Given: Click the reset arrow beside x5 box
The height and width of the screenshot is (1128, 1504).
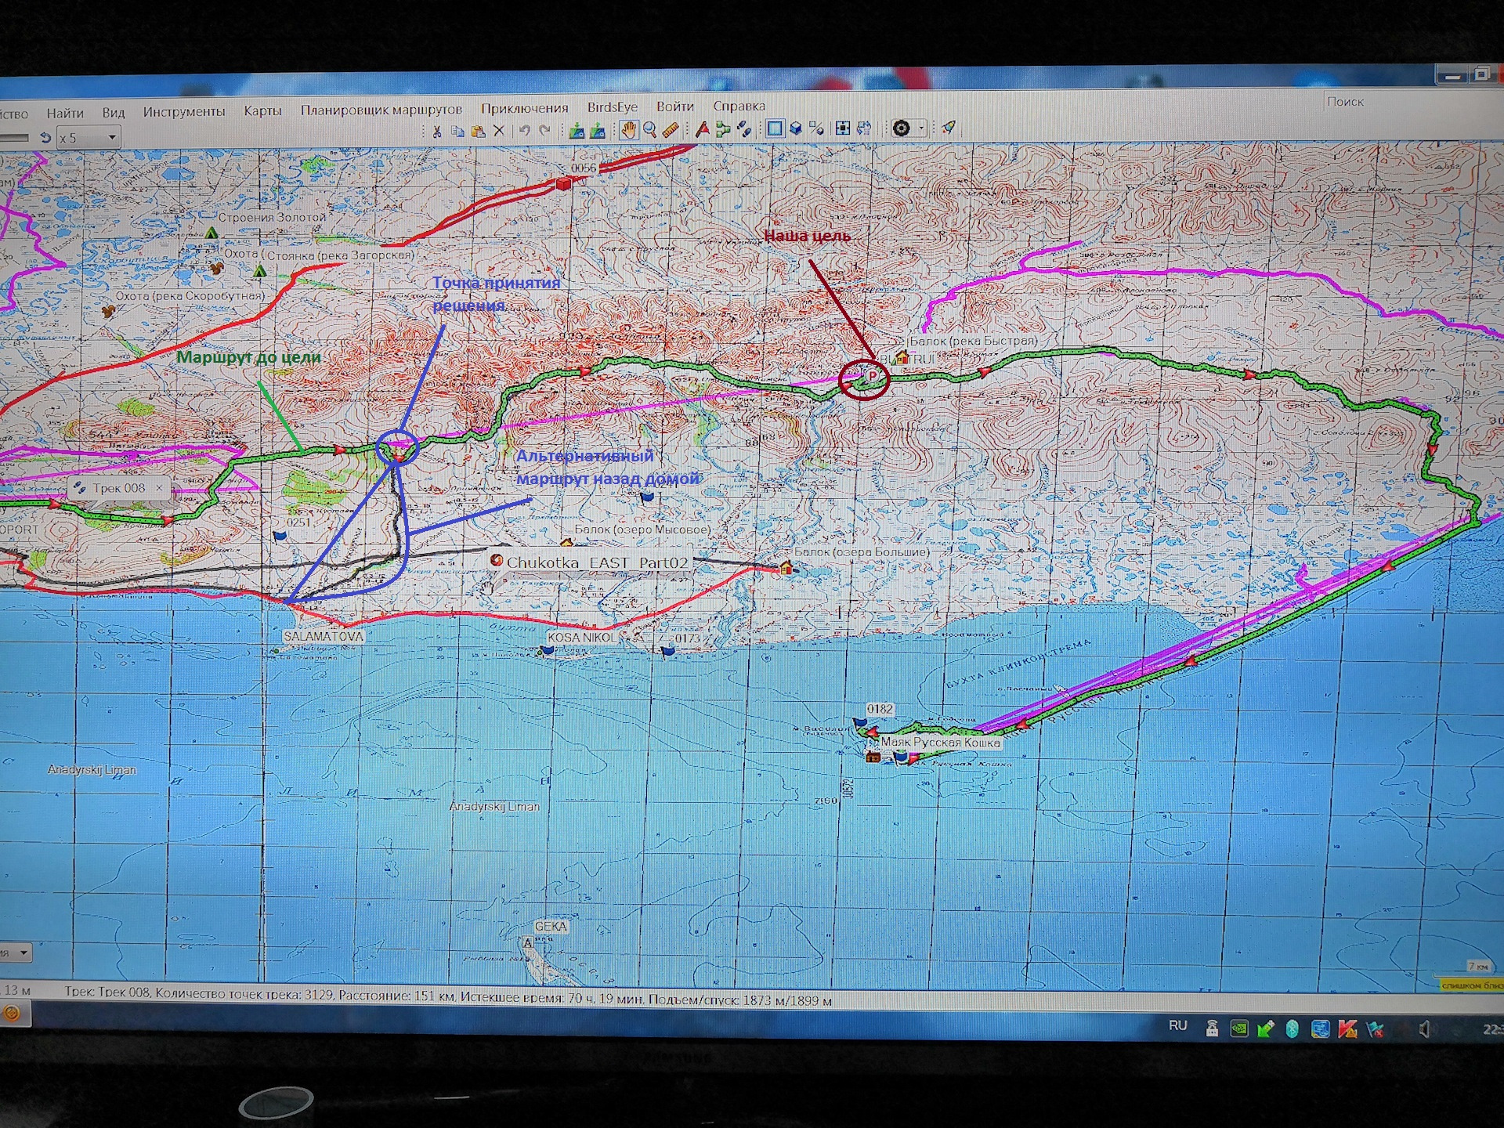Looking at the screenshot, I should tap(45, 138).
